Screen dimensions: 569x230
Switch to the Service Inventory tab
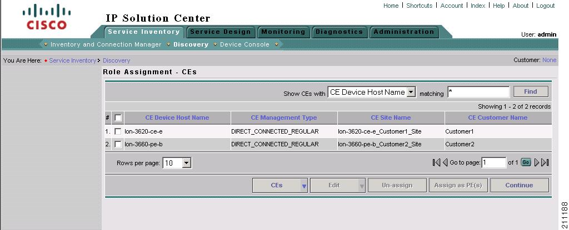144,32
